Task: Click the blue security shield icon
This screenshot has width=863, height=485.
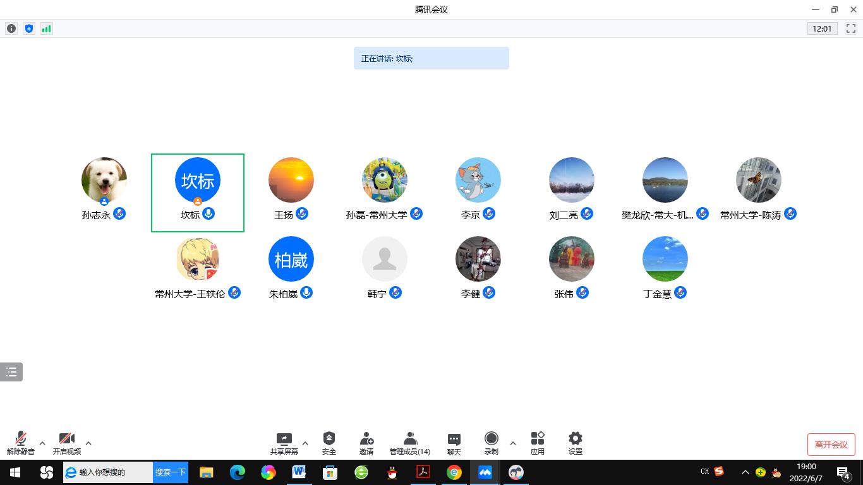Action: pyautogui.click(x=29, y=28)
